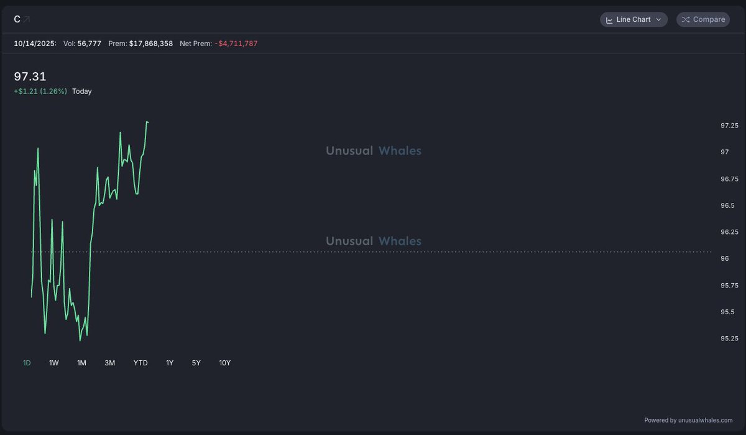
Task: Click the green +$1.21 (1.26%) change
Action: pos(40,91)
